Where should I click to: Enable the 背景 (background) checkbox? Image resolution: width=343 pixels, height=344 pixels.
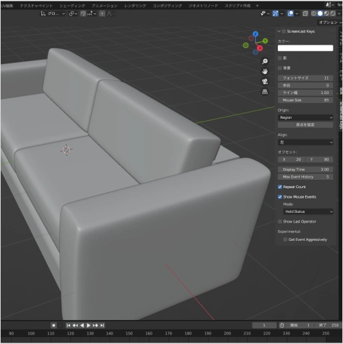[x=280, y=68]
